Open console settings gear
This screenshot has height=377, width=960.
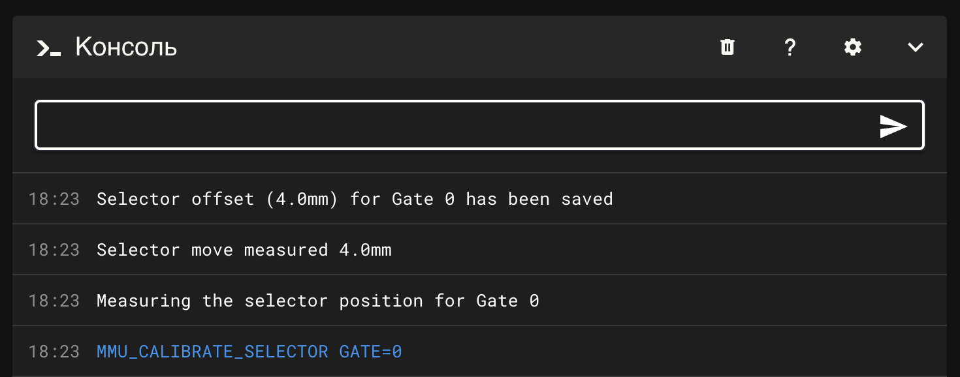click(x=853, y=47)
